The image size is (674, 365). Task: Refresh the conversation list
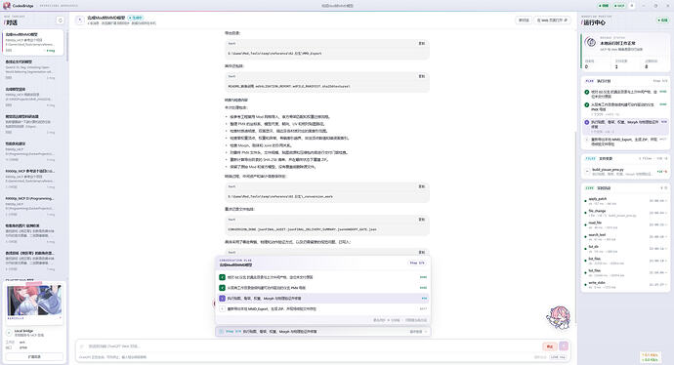(x=61, y=20)
